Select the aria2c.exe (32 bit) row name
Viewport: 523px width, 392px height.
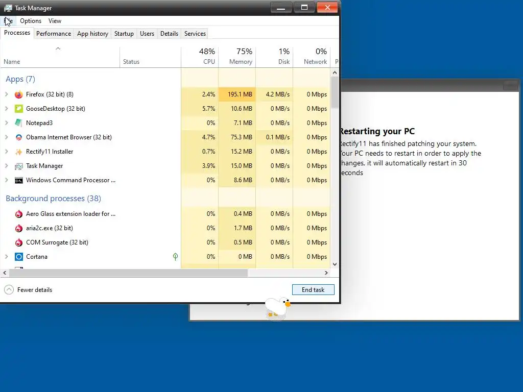click(50, 228)
